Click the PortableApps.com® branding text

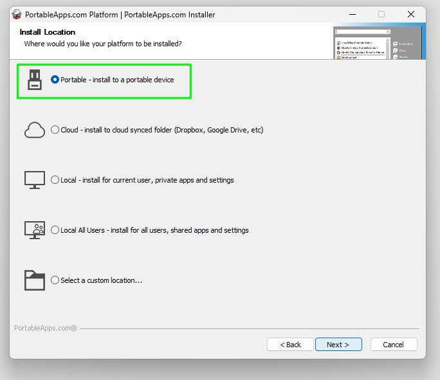tap(45, 328)
